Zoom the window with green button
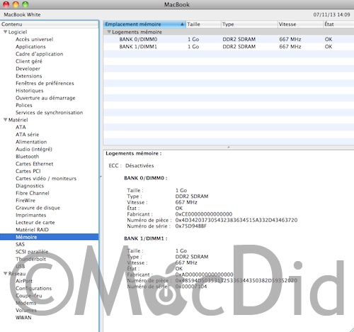The height and width of the screenshot is (332, 354). (x=25, y=4)
